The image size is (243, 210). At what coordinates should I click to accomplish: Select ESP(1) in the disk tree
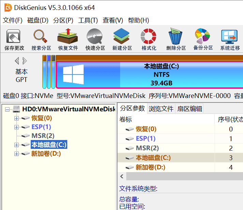click(41, 127)
